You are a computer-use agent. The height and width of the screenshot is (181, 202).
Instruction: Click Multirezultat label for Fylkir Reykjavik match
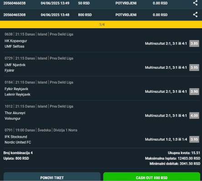(166, 91)
